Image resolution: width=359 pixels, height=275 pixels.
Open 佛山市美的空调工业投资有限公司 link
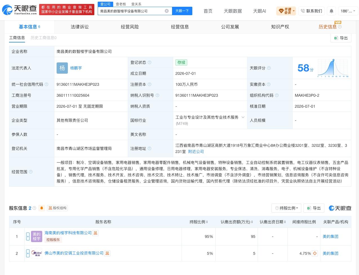click(74, 253)
